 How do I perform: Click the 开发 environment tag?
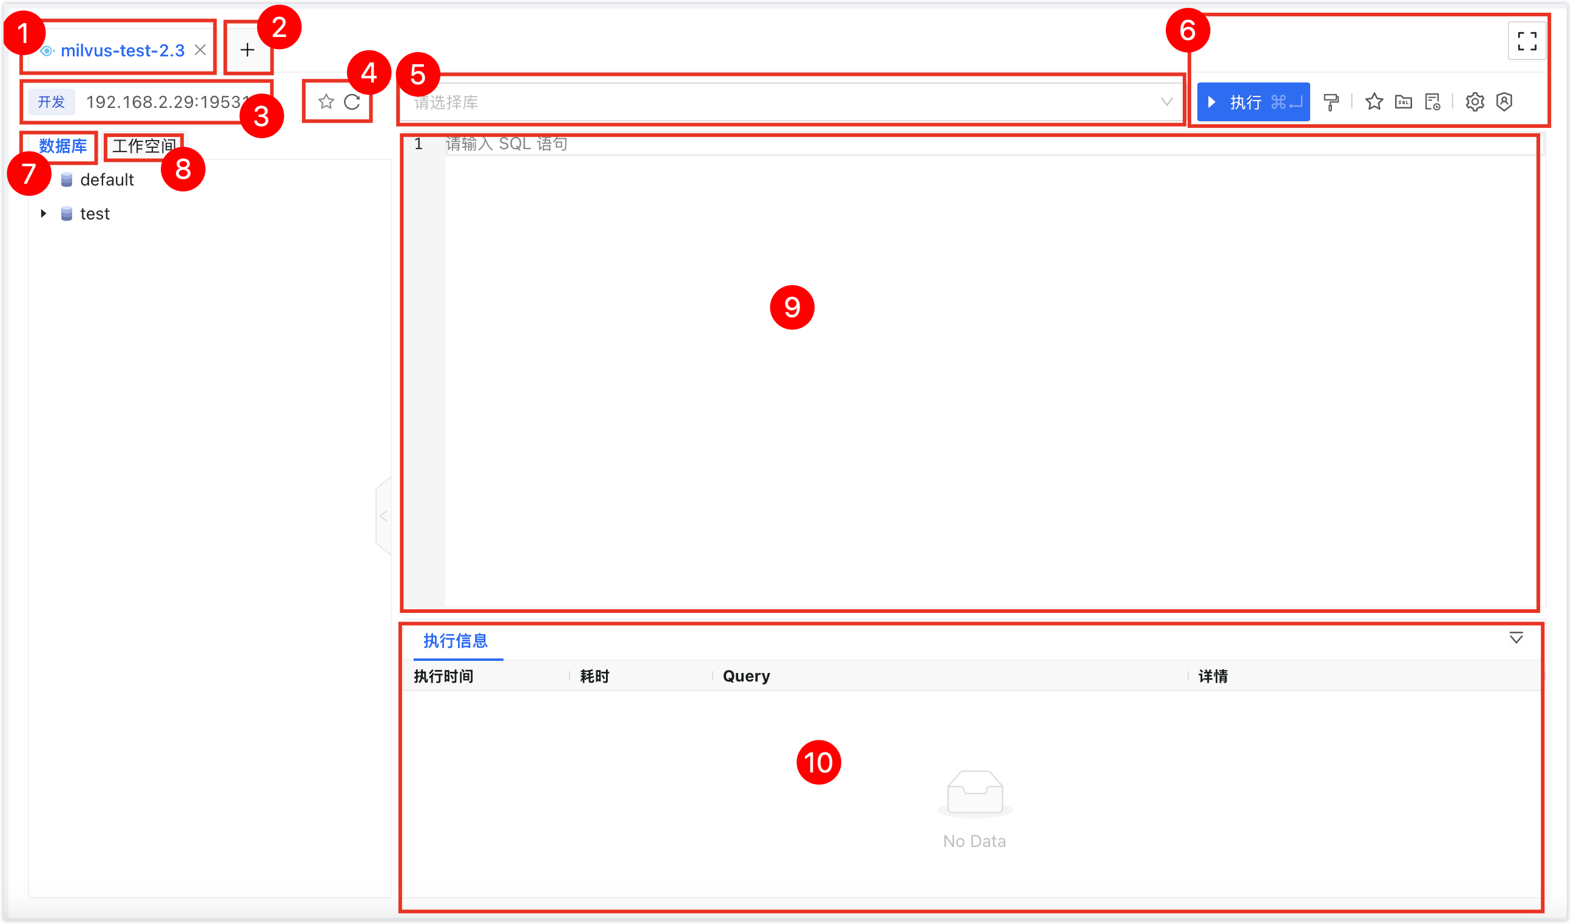point(52,102)
